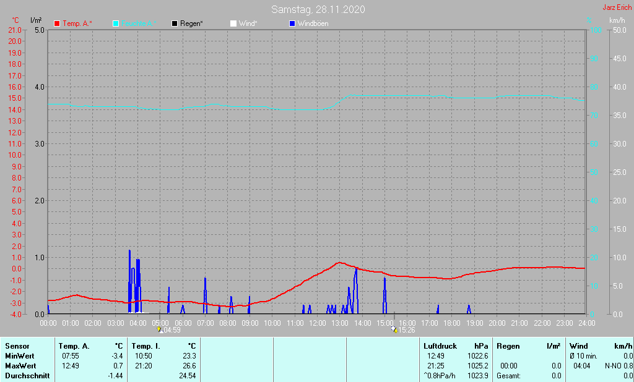Click the sunset icon at 15:26
The height and width of the screenshot is (382, 634).
pos(394,330)
